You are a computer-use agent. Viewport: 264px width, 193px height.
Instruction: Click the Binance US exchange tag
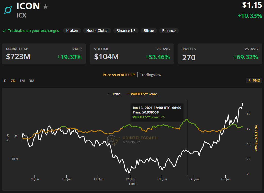pos(126,31)
